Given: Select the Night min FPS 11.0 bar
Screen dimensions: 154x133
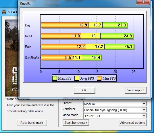Looking at the screenshot, I should pyautogui.click(x=61, y=36).
